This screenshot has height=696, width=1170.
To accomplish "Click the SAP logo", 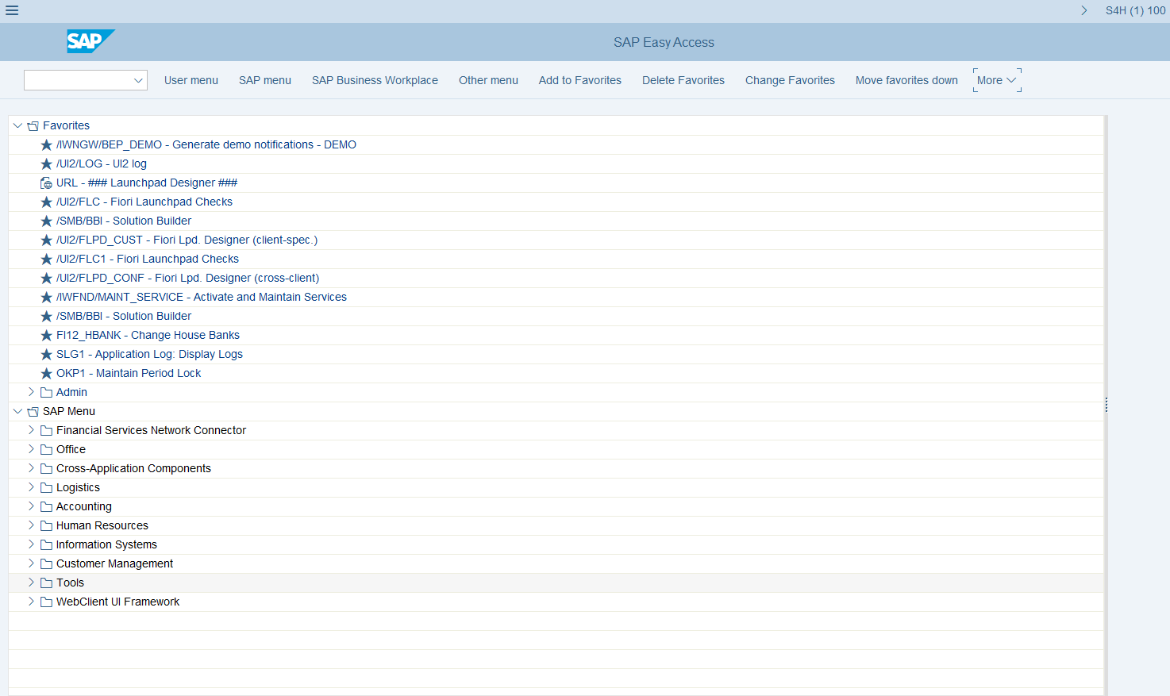I will 90,41.
